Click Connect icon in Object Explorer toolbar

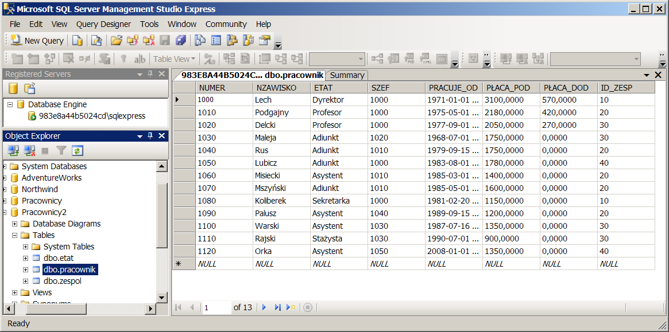point(13,150)
